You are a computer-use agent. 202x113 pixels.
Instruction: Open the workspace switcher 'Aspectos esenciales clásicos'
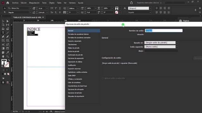pos(149,3)
